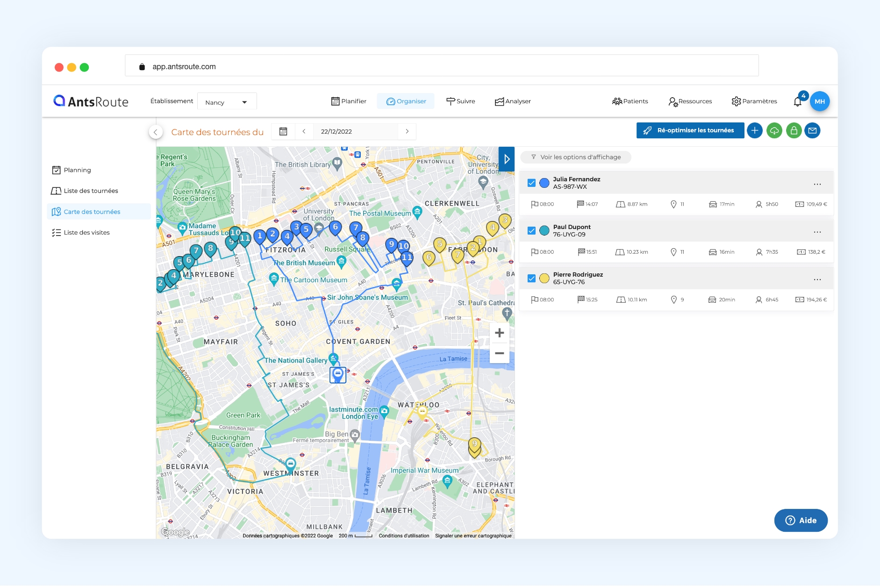This screenshot has width=880, height=586.
Task: Open the Établissement Nancy dropdown
Action: coord(227,101)
